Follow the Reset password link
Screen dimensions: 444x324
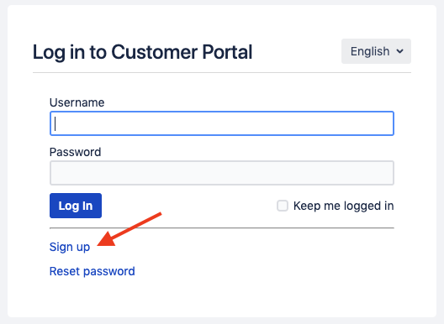(x=92, y=271)
